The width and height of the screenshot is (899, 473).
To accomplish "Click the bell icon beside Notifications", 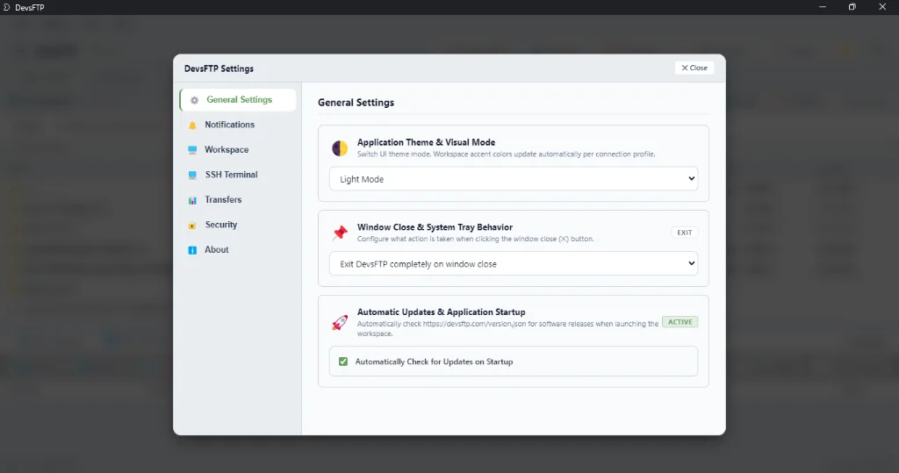I will [192, 125].
